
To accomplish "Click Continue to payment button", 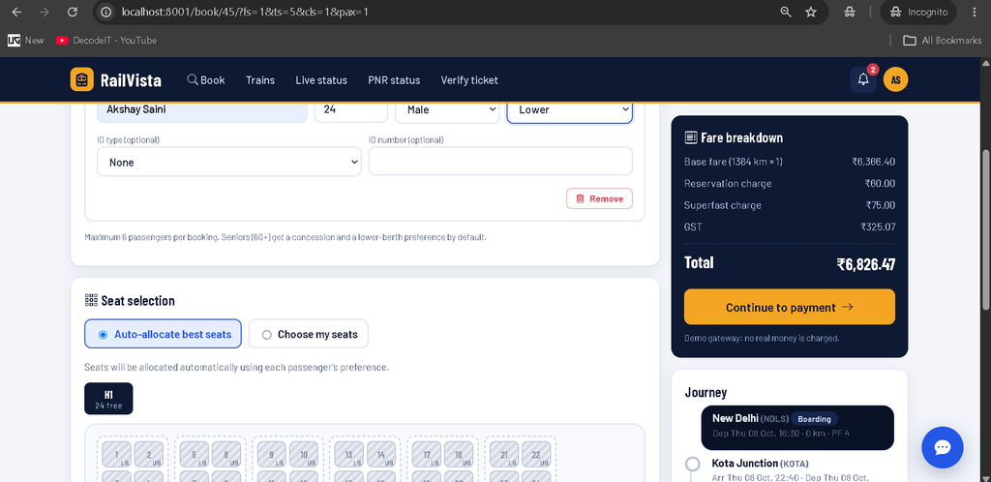I will [790, 307].
